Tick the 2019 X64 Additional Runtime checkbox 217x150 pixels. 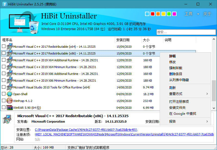(x=4, y=60)
